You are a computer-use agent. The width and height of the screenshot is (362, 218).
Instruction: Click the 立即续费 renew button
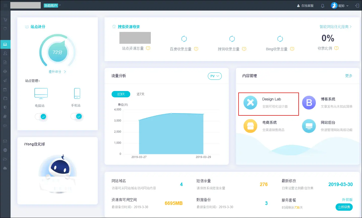[x=344, y=207]
